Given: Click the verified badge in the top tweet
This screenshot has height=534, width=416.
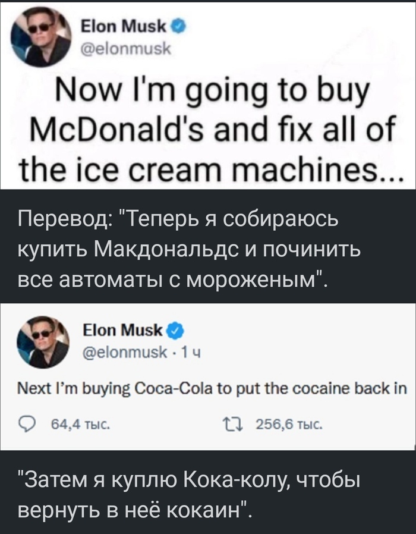Looking at the screenshot, I should [178, 27].
